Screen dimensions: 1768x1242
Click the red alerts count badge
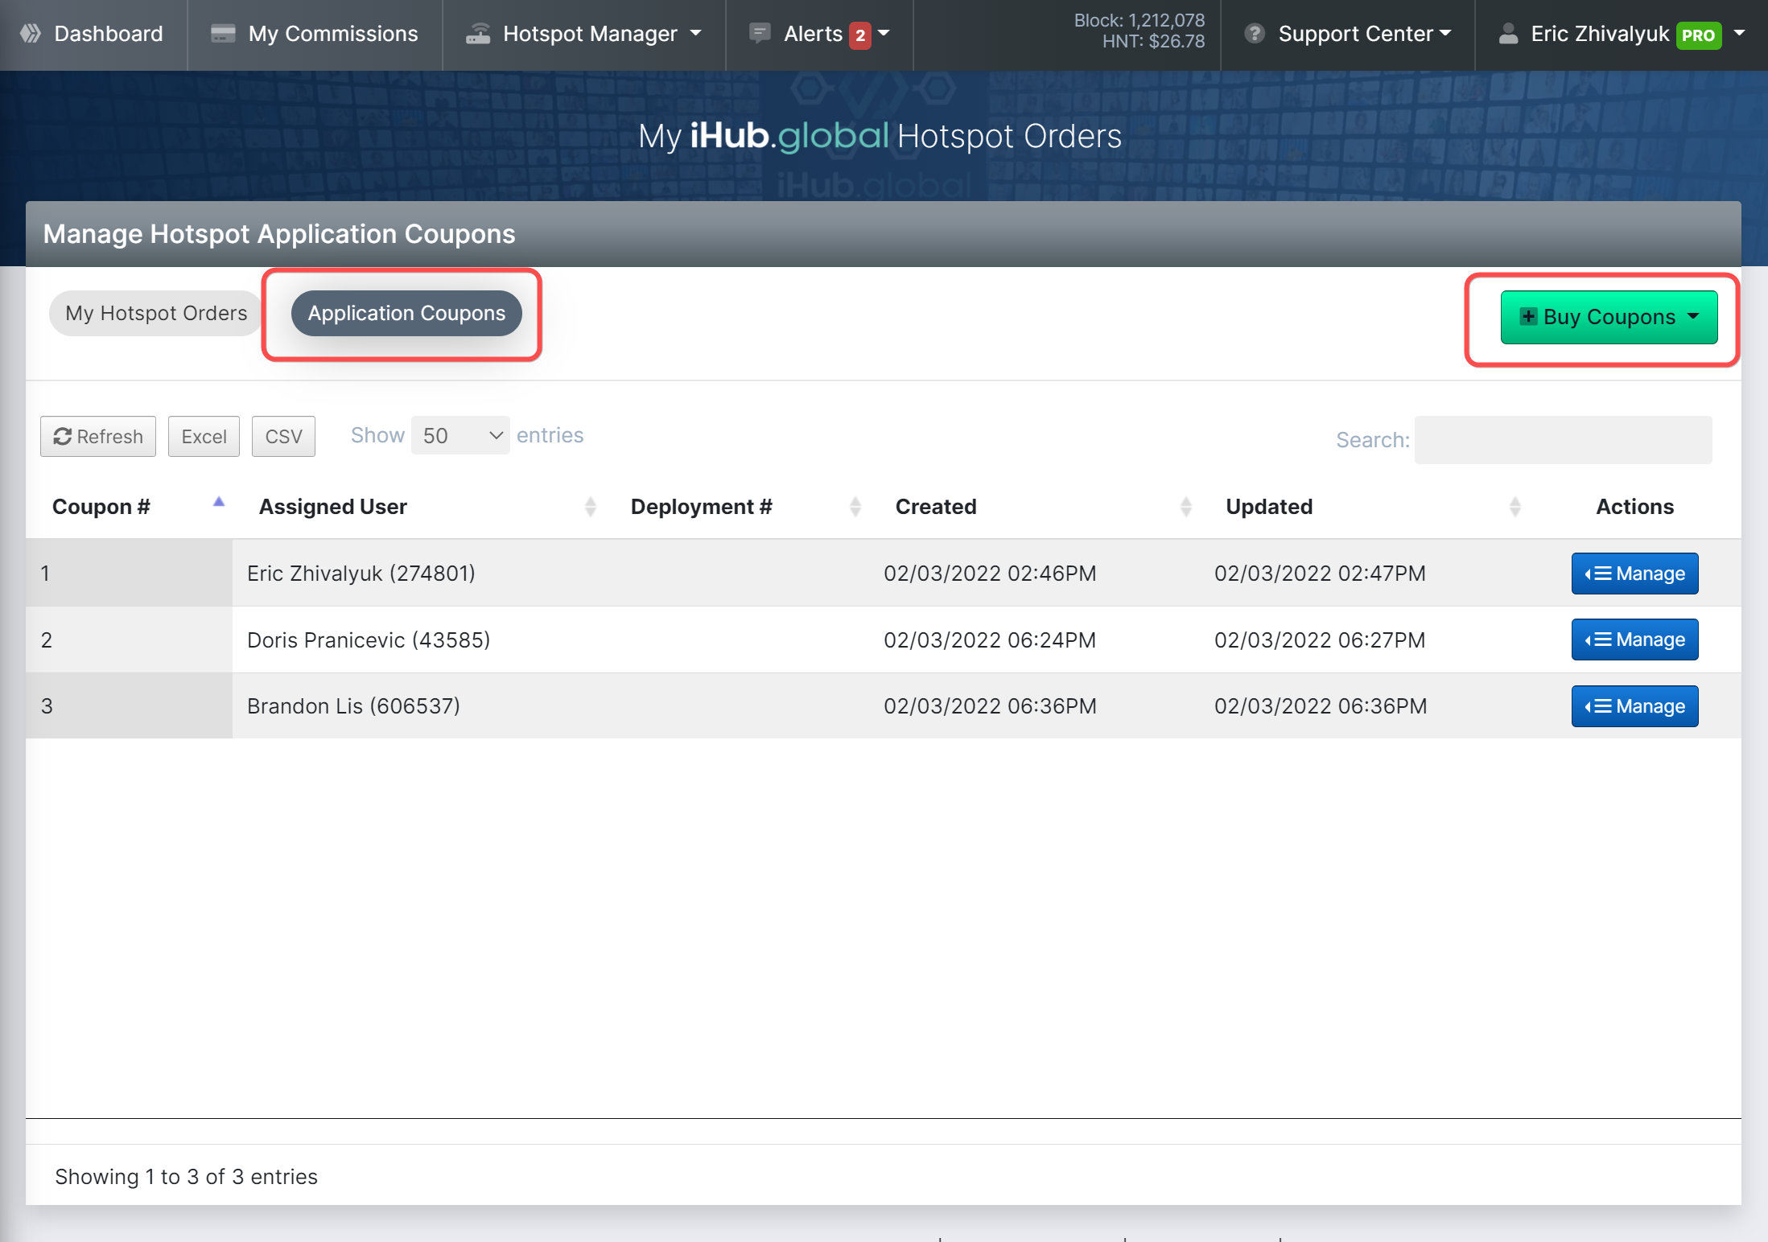click(x=860, y=35)
